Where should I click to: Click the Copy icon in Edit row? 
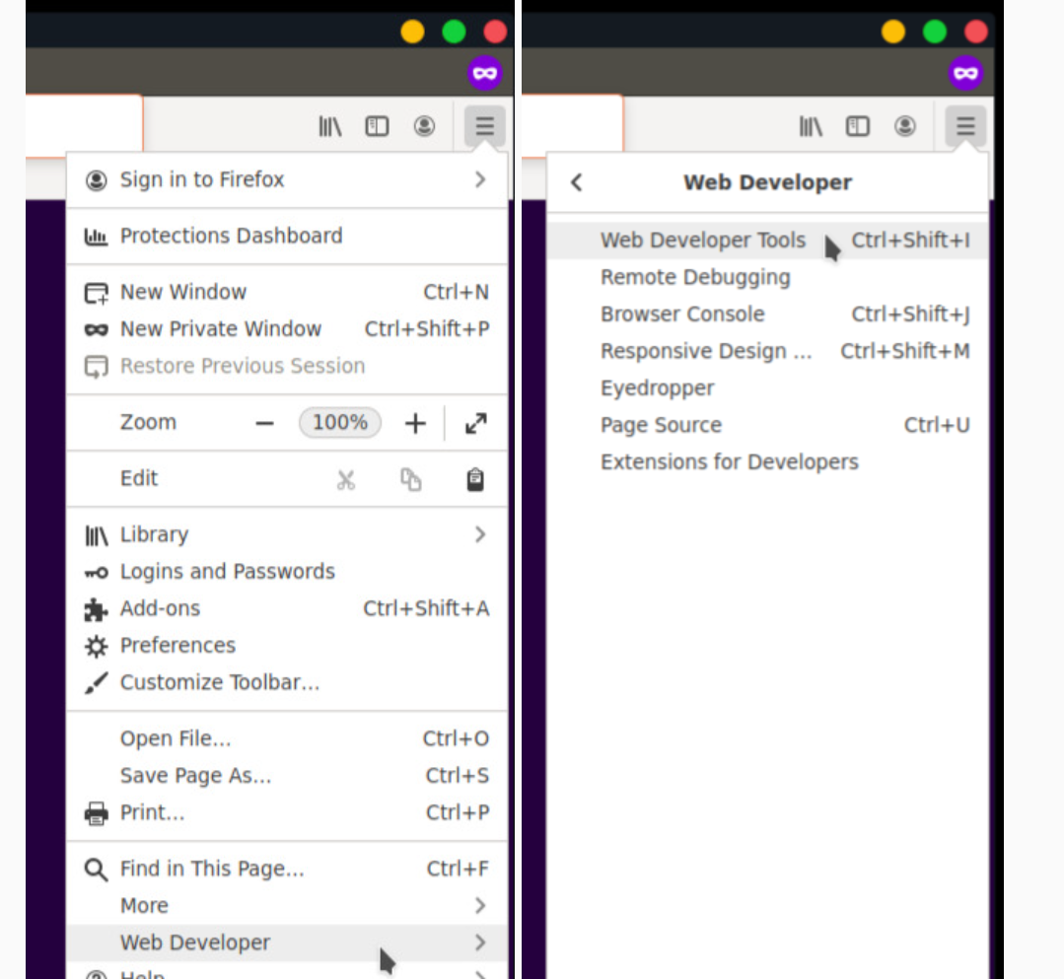coord(410,480)
